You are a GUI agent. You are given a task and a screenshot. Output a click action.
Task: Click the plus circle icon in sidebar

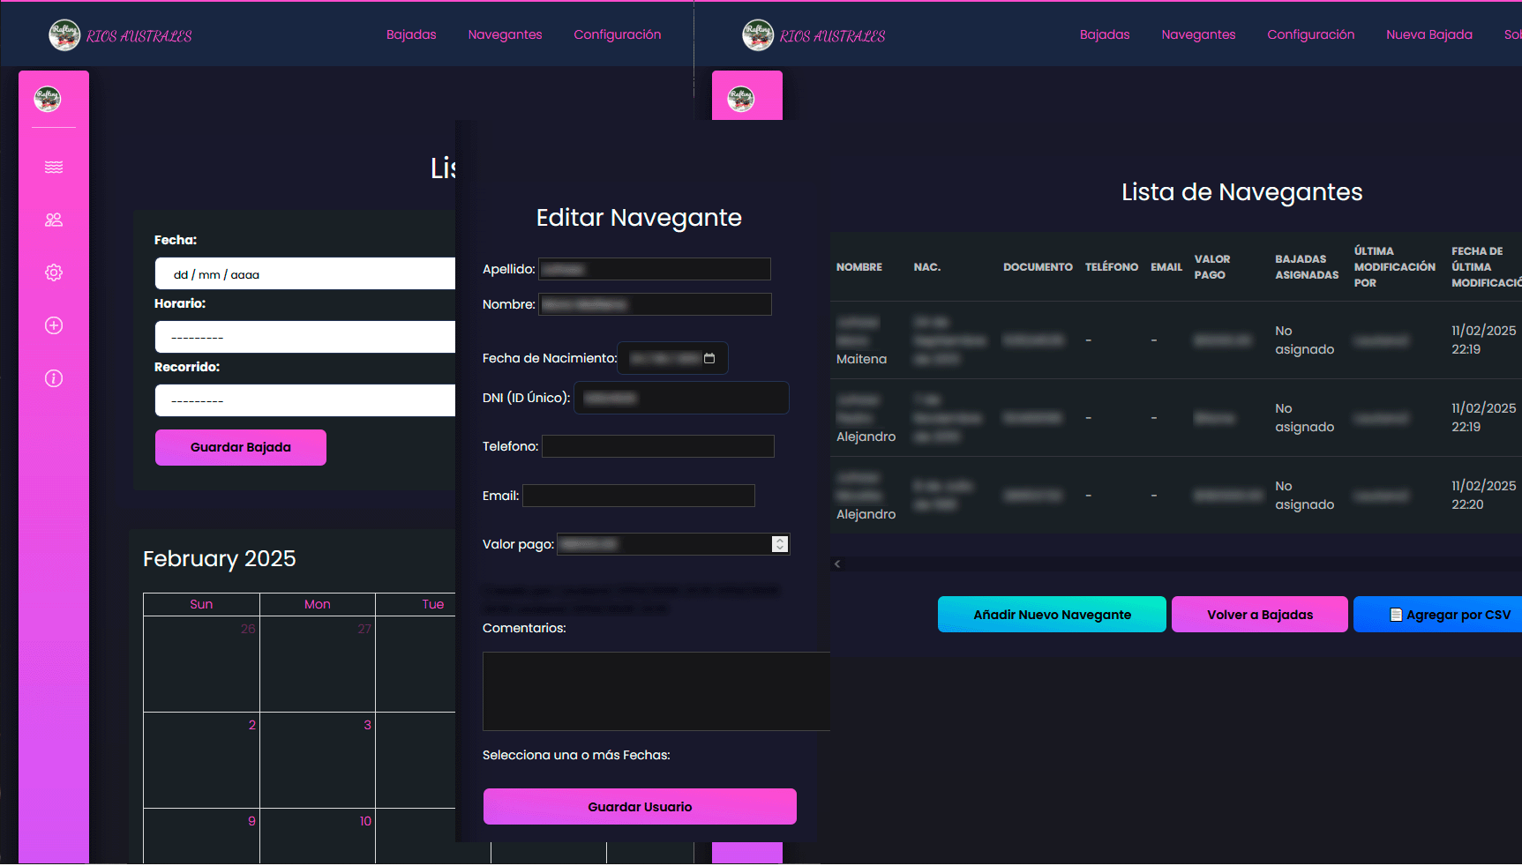(x=54, y=325)
